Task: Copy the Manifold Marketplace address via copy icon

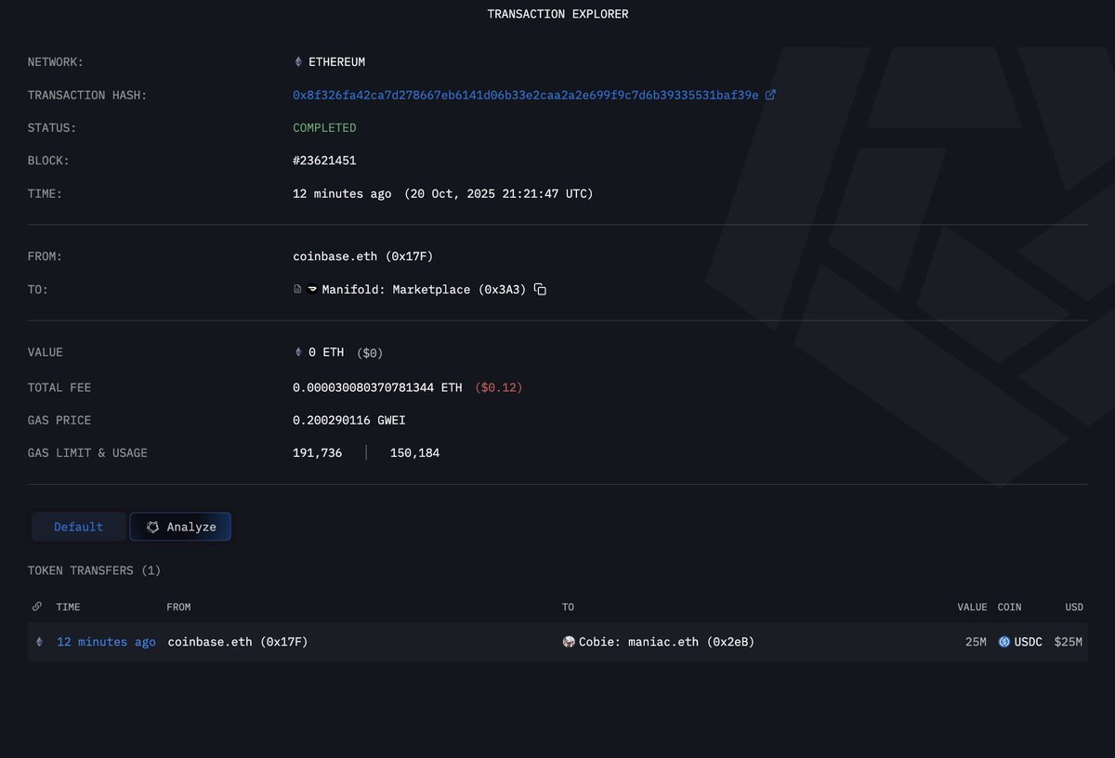Action: [x=540, y=289]
